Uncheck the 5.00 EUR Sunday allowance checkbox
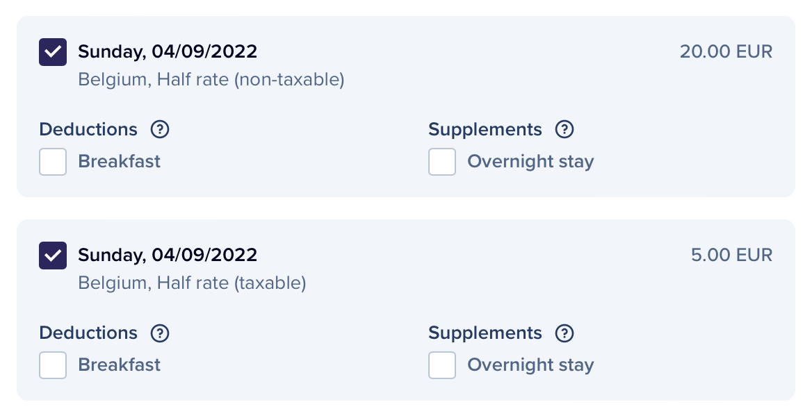812x418 pixels. [x=53, y=256]
